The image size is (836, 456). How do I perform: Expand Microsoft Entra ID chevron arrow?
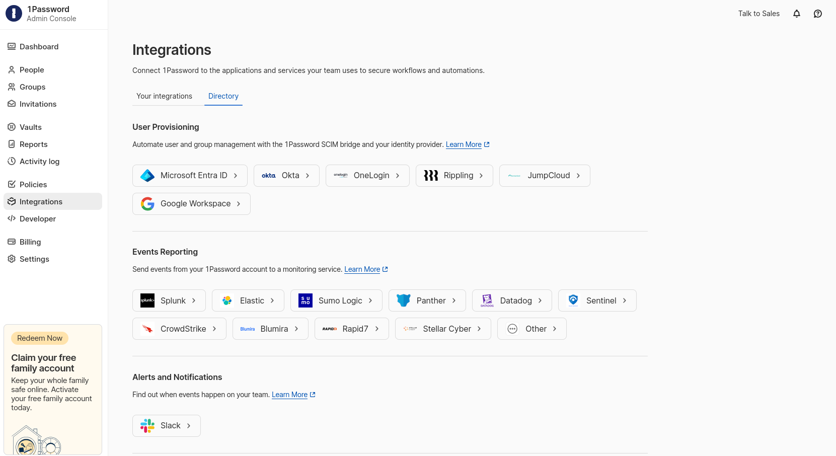tap(236, 176)
